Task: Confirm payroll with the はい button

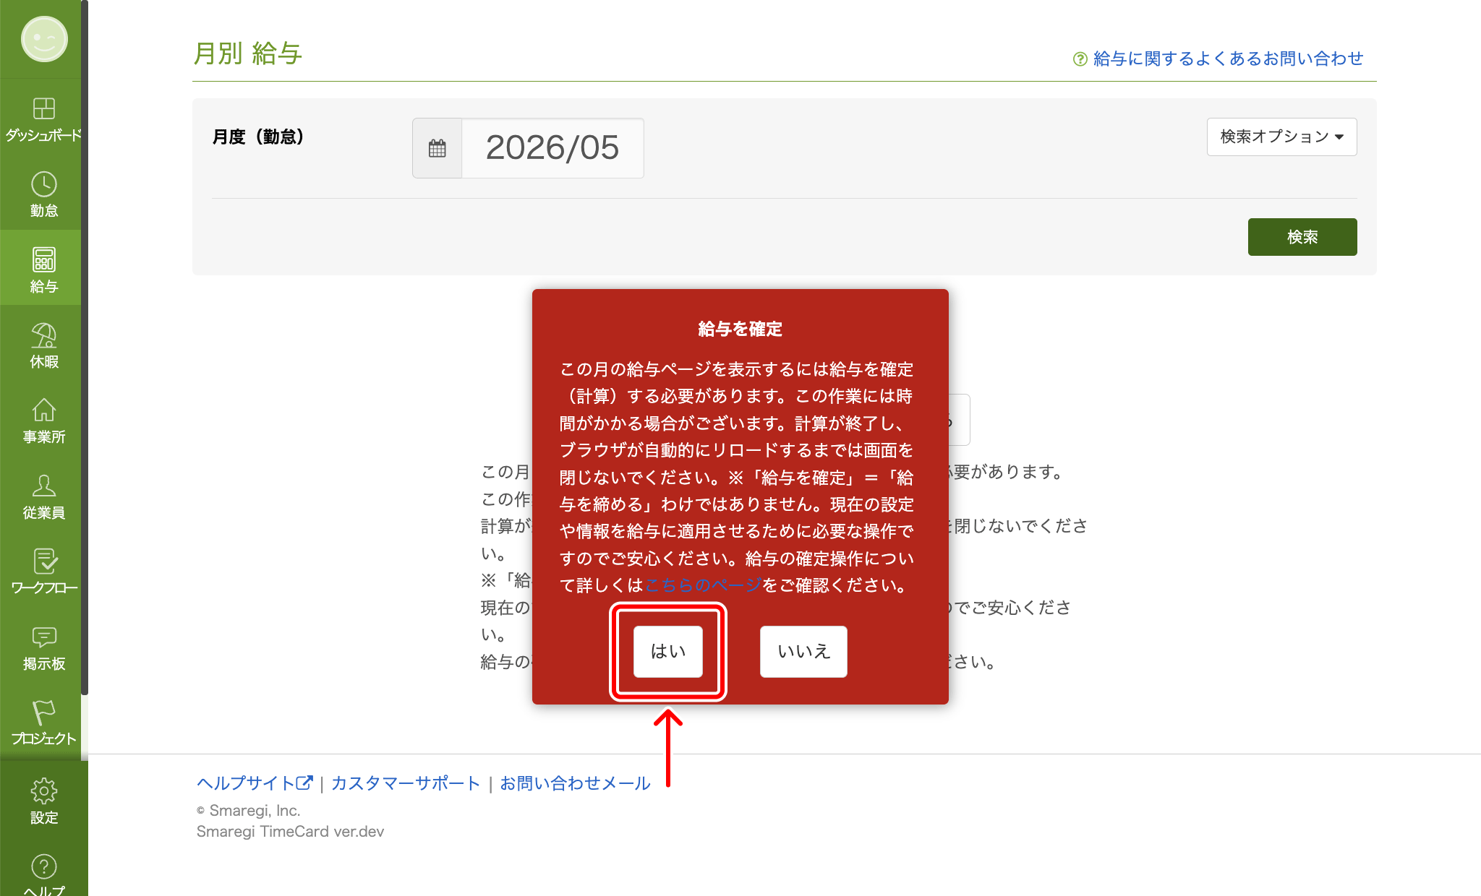Action: pos(668,652)
